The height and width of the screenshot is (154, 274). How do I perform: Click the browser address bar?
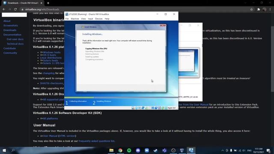[x=134, y=9]
